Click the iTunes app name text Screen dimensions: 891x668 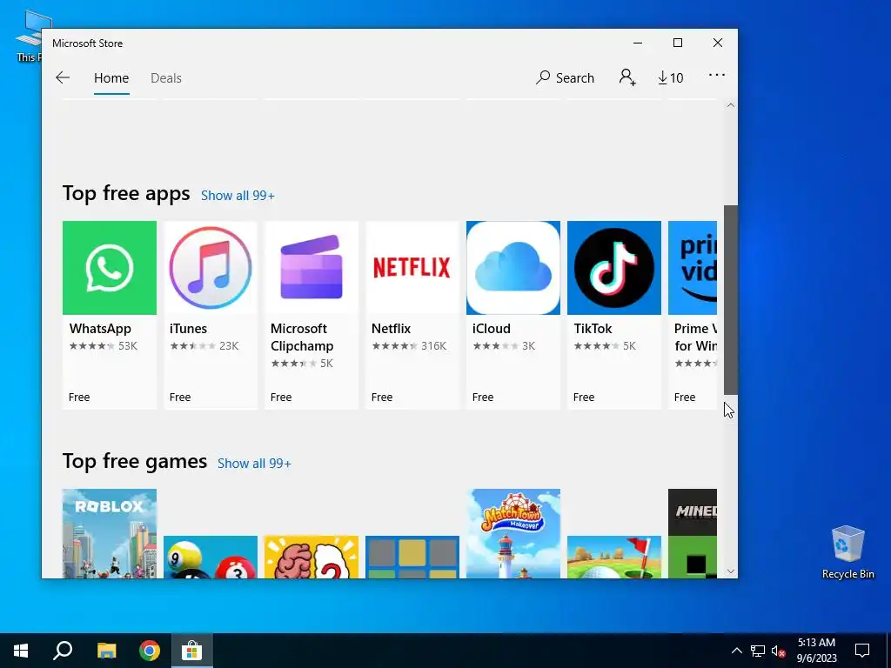[x=188, y=328]
